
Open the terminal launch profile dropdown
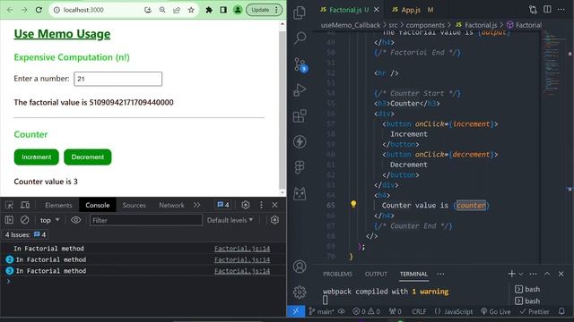coord(520,274)
